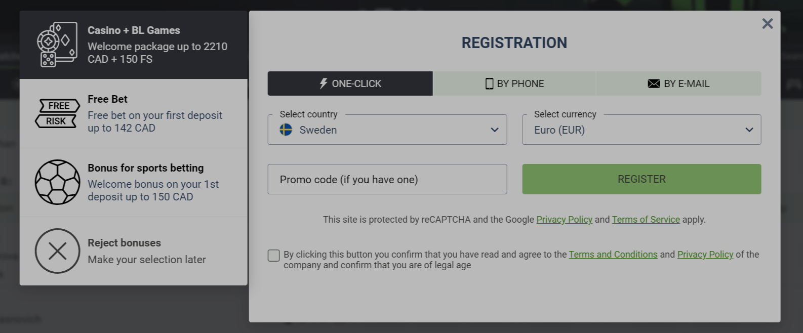Open the Select country dropdown
Screen dimensions: 803x333
pos(387,130)
